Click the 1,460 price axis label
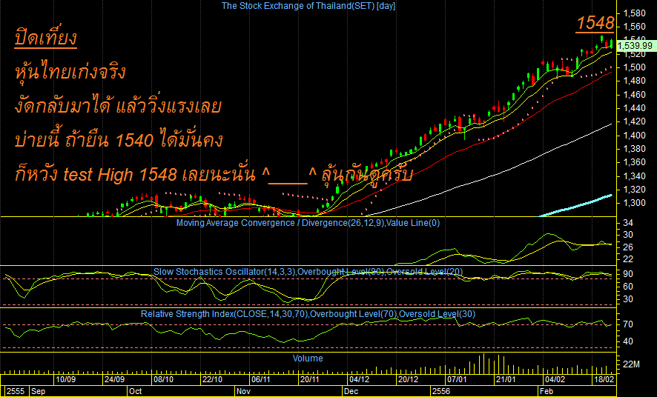 coord(635,95)
